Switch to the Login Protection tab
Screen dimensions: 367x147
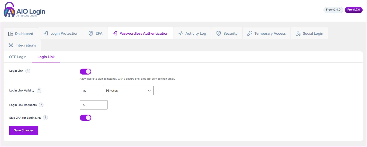[61, 33]
